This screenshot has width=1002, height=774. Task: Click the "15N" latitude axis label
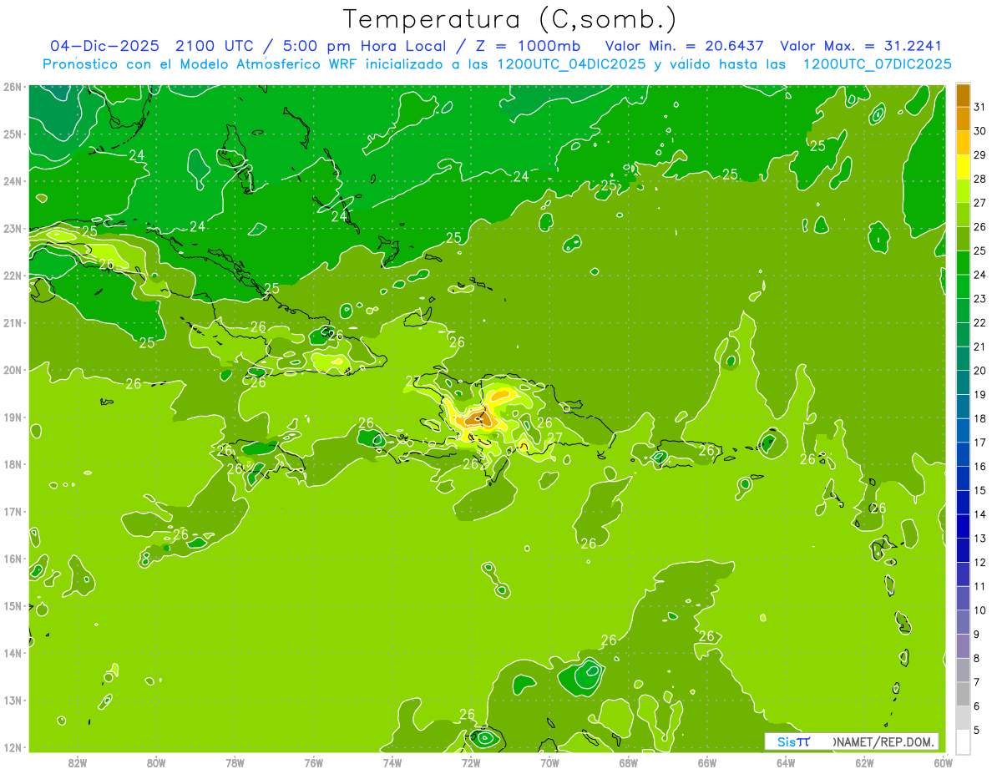point(12,606)
